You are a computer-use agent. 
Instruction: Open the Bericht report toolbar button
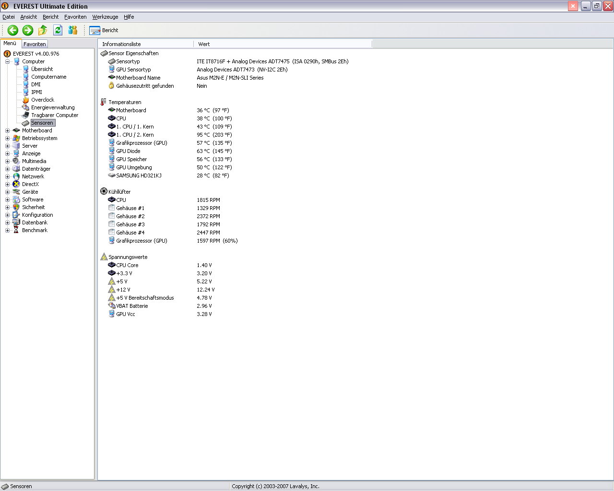pyautogui.click(x=104, y=30)
